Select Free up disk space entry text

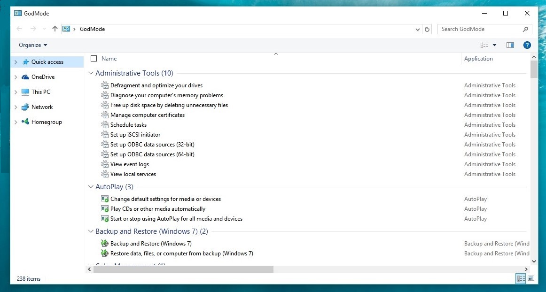pos(169,105)
